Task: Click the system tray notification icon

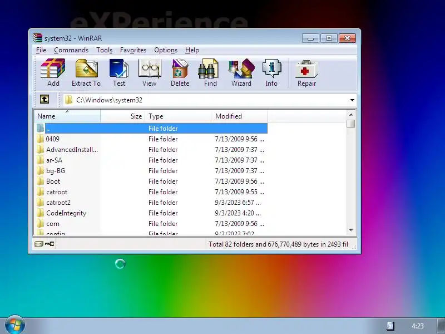Action: 390,326
